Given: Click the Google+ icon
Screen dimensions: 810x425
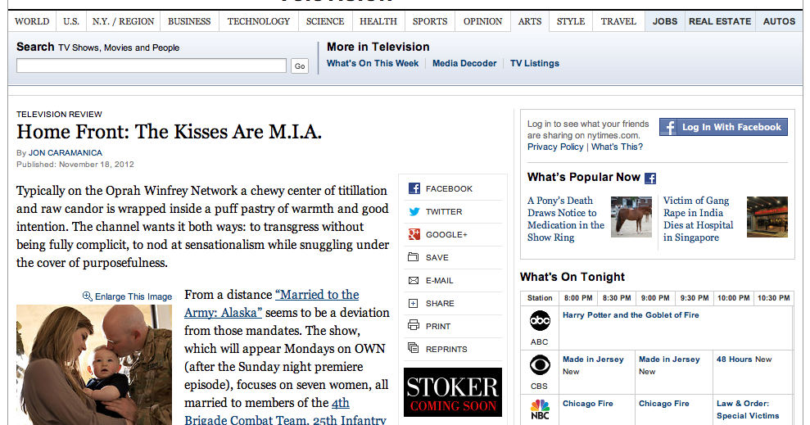Looking at the screenshot, I should tap(414, 234).
